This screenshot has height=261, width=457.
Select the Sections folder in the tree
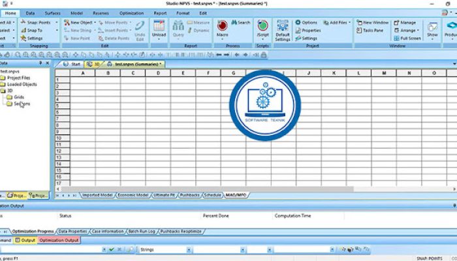click(18, 103)
